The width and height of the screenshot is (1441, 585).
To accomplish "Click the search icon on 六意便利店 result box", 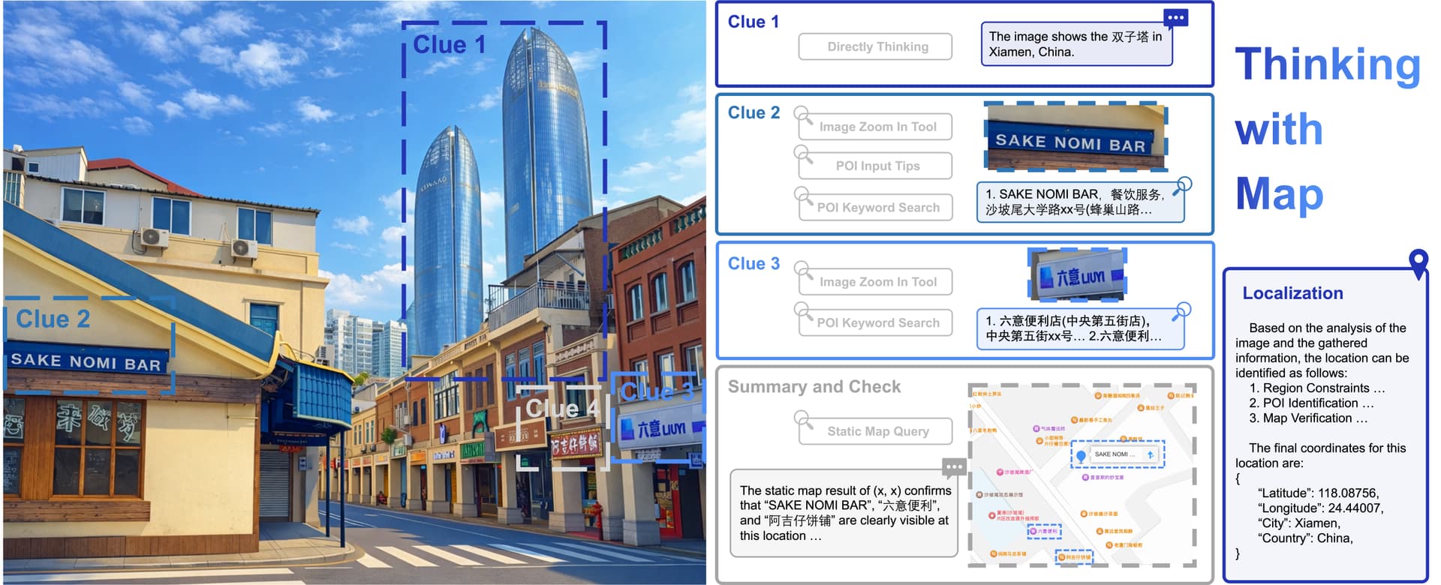I will [1184, 309].
